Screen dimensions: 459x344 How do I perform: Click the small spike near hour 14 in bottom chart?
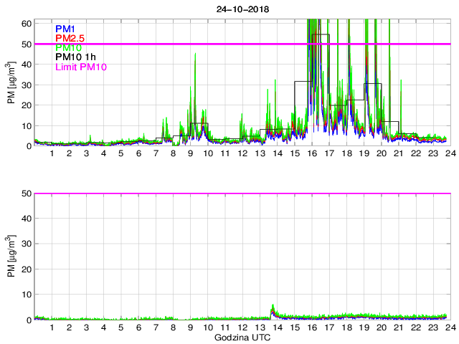coord(273,307)
